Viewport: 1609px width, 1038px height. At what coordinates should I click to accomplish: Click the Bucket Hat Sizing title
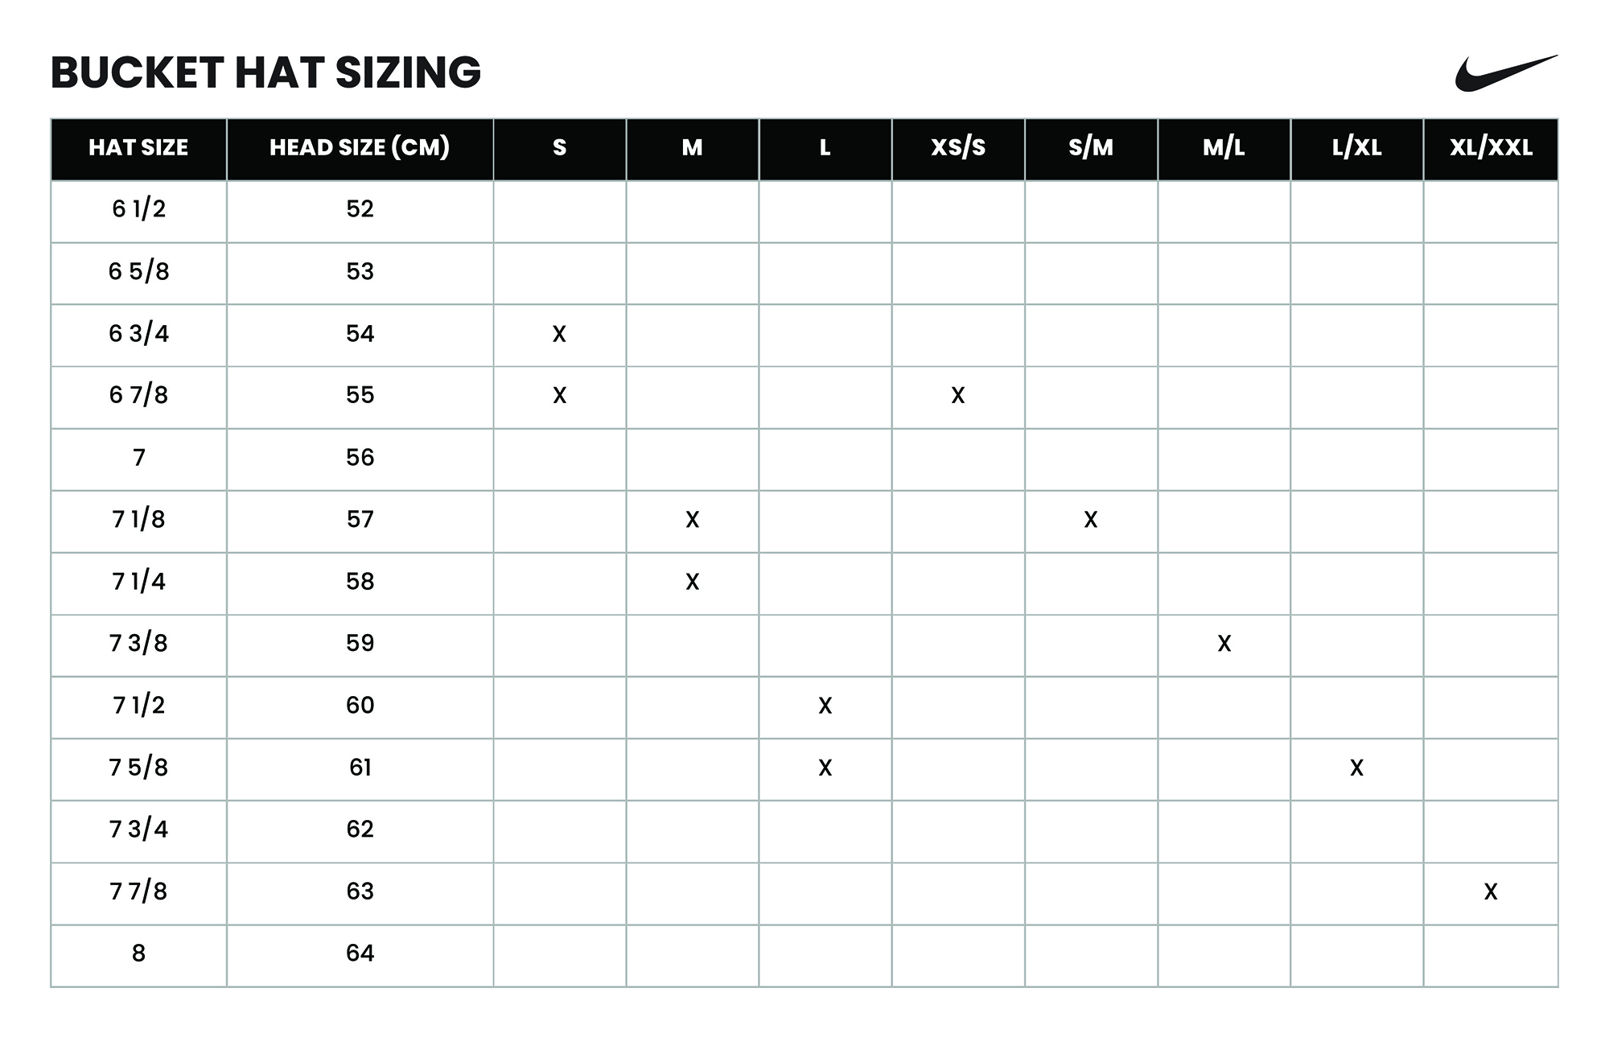[265, 72]
